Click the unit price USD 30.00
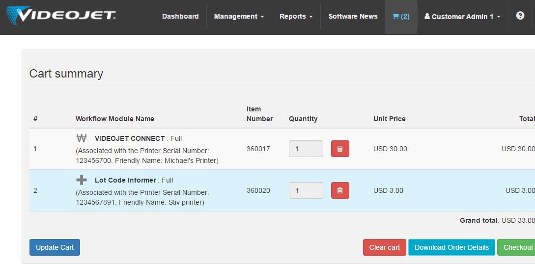Image resolution: width=535 pixels, height=265 pixels. pyautogui.click(x=390, y=149)
